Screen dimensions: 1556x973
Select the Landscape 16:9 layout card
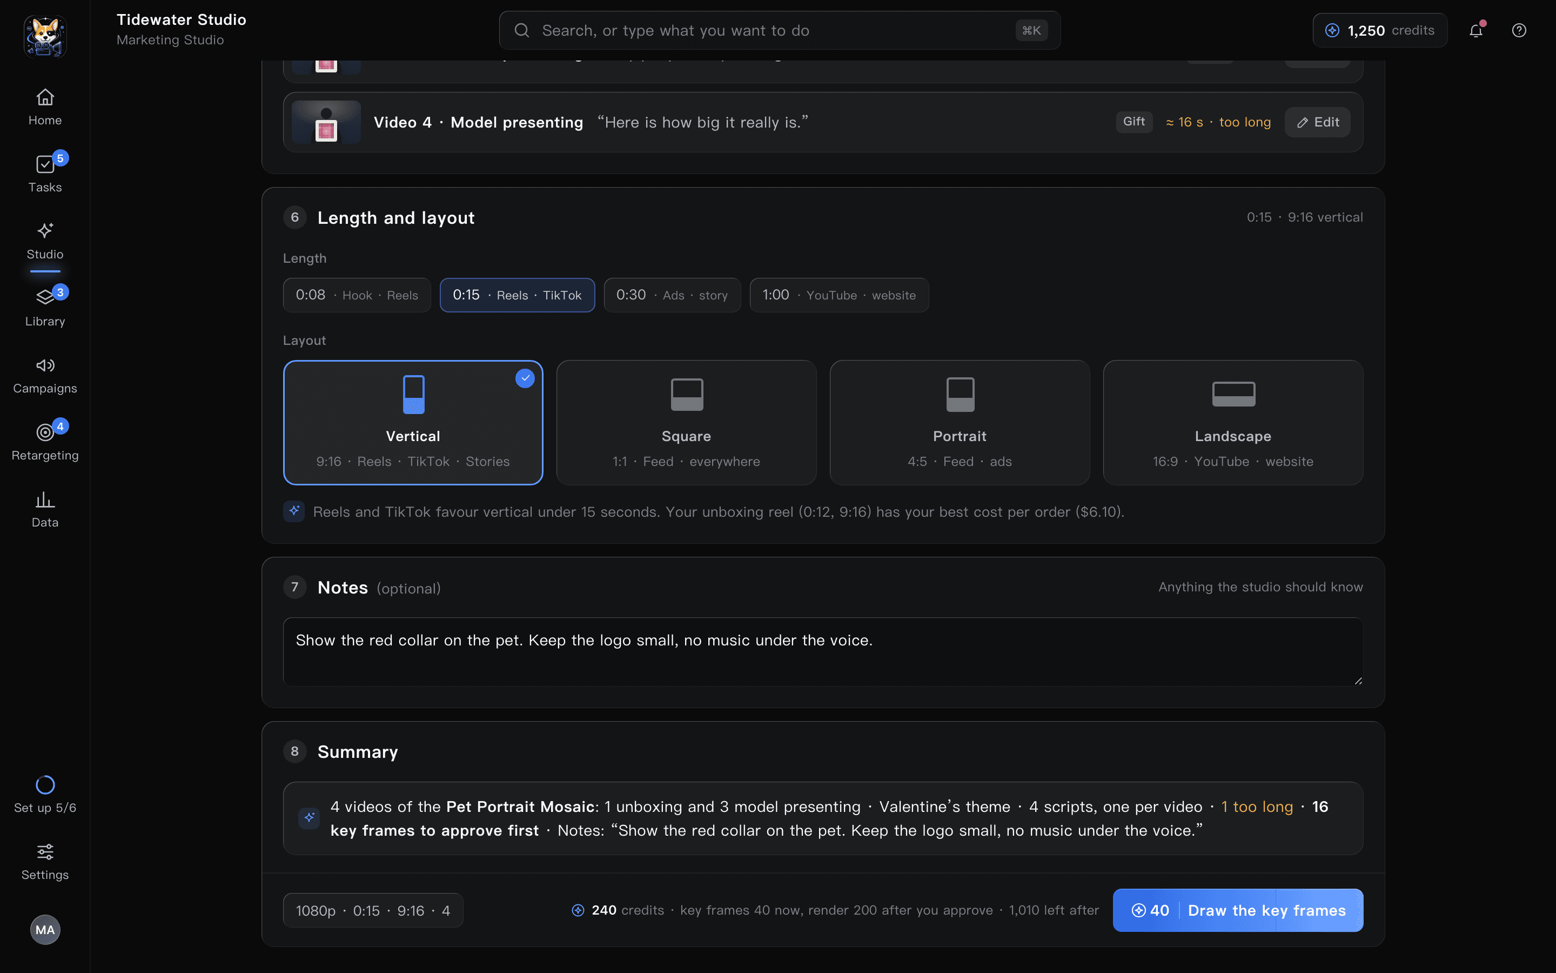coord(1232,422)
